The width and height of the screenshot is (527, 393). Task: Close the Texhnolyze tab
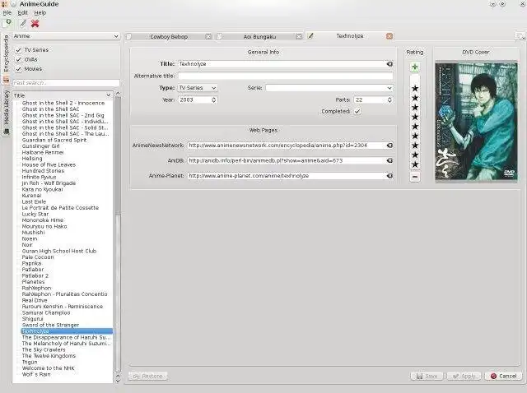pyautogui.click(x=389, y=36)
